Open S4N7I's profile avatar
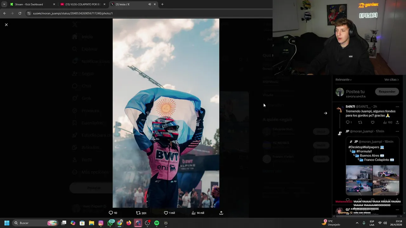The width and height of the screenshot is (406, 228). pyautogui.click(x=339, y=109)
